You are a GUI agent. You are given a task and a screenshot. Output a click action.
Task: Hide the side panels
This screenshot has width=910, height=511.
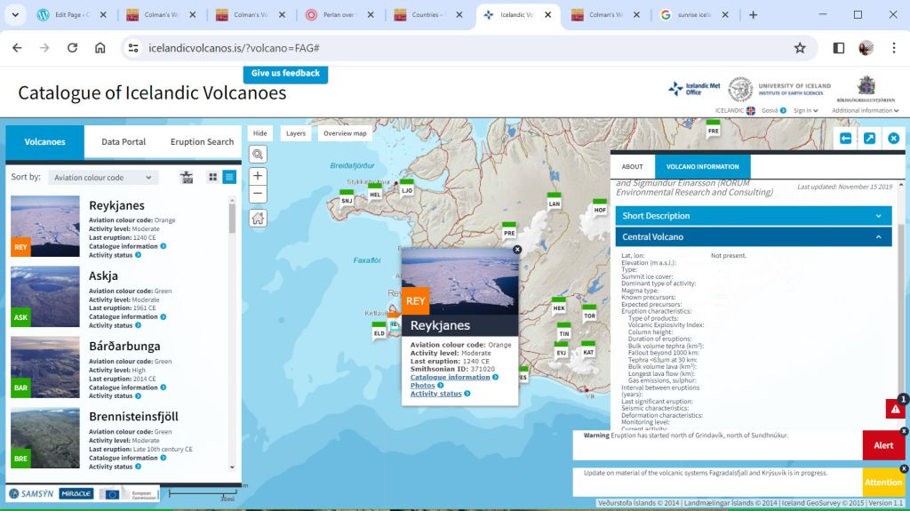pos(259,133)
